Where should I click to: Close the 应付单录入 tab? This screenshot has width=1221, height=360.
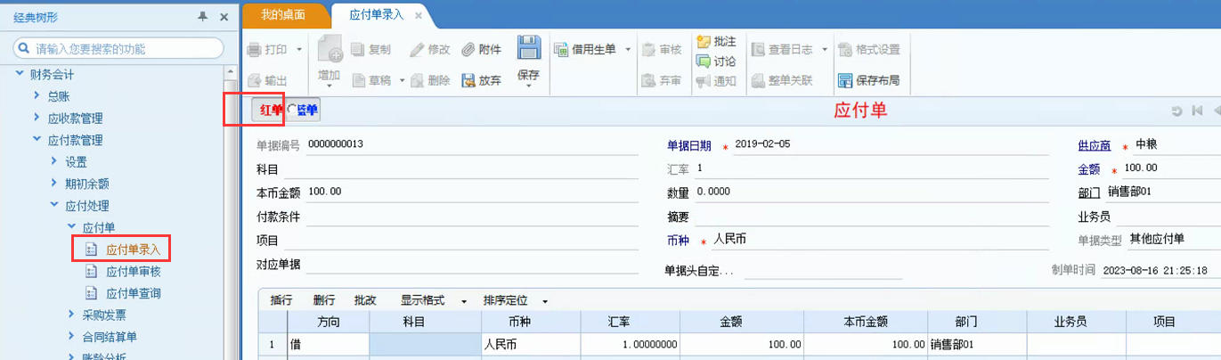419,15
